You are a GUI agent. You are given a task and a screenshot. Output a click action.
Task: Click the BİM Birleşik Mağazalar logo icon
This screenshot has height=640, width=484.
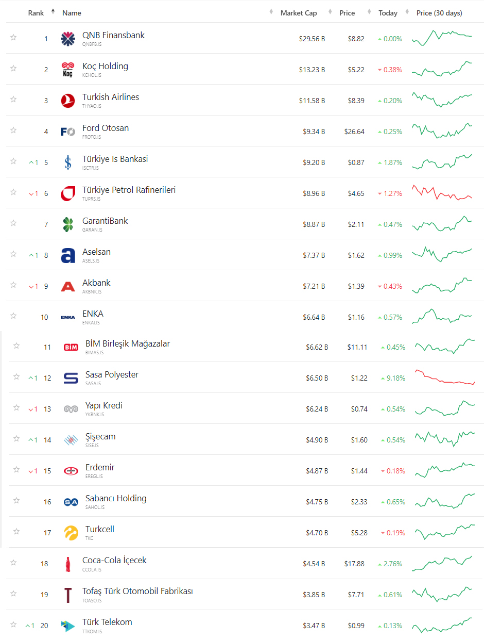(71, 347)
